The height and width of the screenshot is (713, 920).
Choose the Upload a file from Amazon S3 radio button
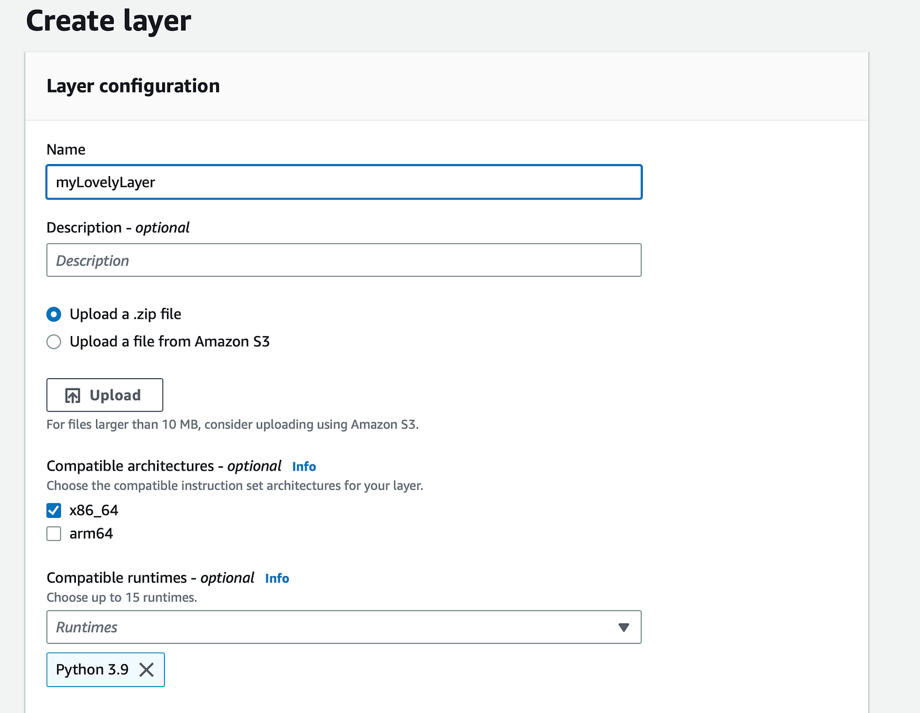click(x=54, y=342)
